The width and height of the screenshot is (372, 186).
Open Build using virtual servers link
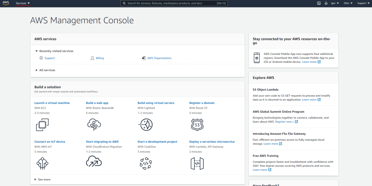(156, 103)
